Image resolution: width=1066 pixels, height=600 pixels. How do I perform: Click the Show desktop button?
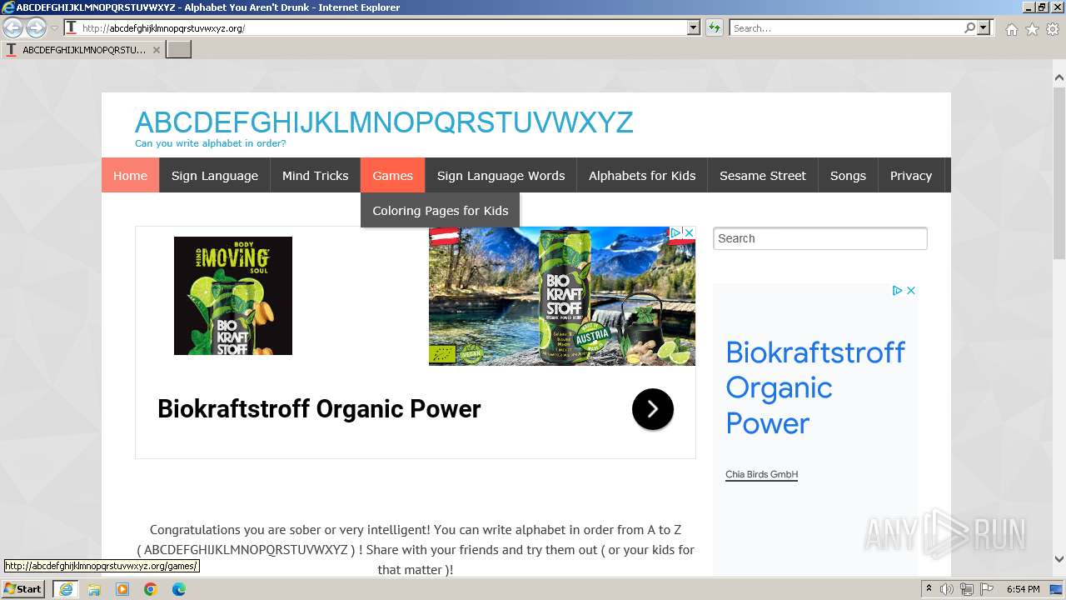tap(1057, 589)
